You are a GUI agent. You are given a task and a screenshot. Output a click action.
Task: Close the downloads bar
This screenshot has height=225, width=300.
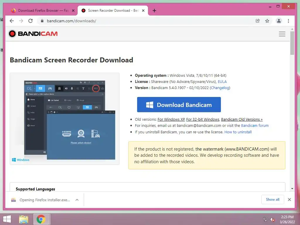point(289,200)
